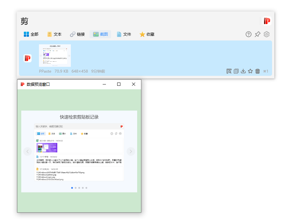
Task: Select the fourth carousel dot in the preview
Action: (x=83, y=188)
